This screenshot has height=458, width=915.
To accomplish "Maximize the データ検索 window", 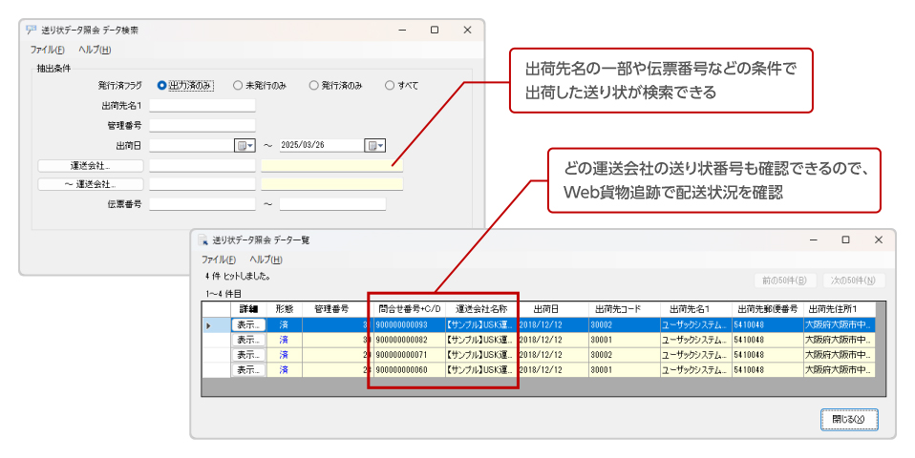I will pos(434,31).
